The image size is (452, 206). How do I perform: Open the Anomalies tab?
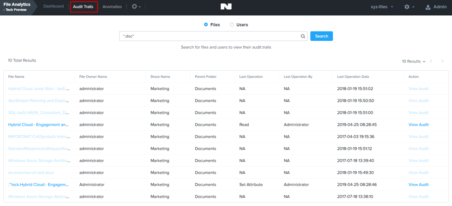click(112, 6)
